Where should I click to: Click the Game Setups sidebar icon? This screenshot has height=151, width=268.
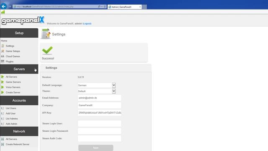coord(3,51)
